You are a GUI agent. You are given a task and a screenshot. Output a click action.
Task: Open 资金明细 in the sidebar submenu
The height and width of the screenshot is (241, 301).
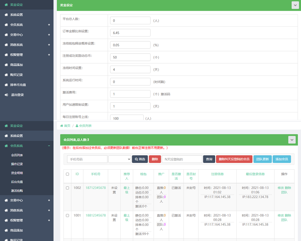17,173
